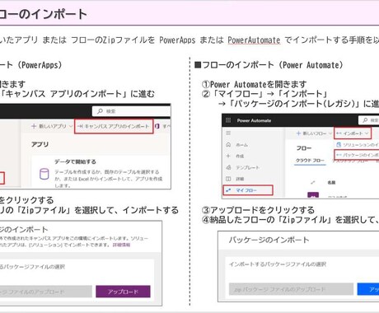The image size is (379, 313).
Task: Select 作成 plus item in the sidebar
Action: [x=235, y=156]
